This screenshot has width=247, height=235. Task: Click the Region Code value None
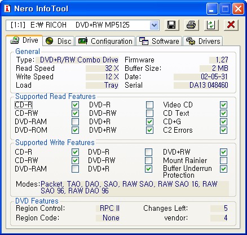point(108,218)
